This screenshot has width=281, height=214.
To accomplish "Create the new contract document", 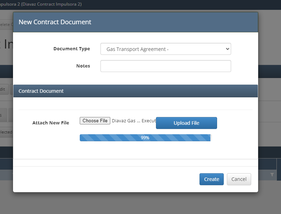I will 211,179.
